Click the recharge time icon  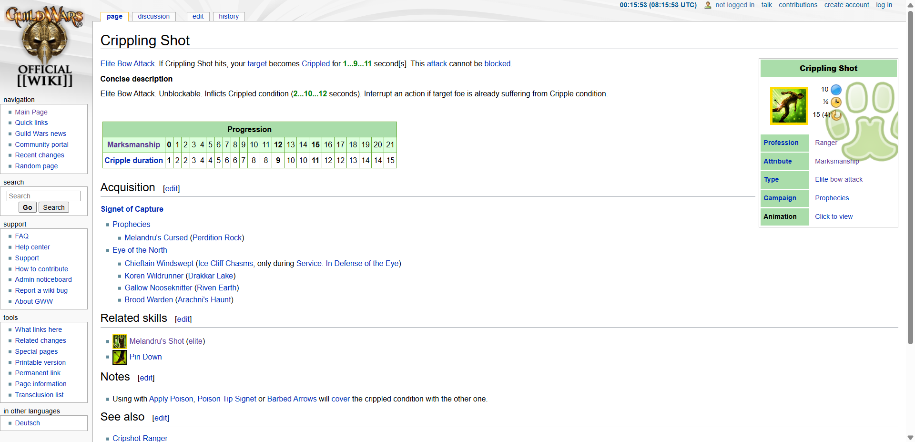pos(836,114)
